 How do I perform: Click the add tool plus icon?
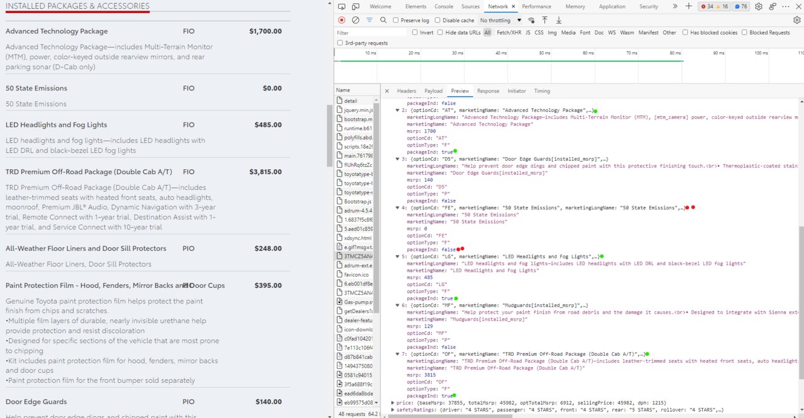pyautogui.click(x=689, y=6)
